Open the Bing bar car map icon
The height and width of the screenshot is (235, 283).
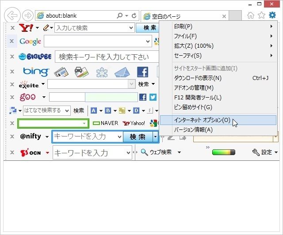(81, 72)
